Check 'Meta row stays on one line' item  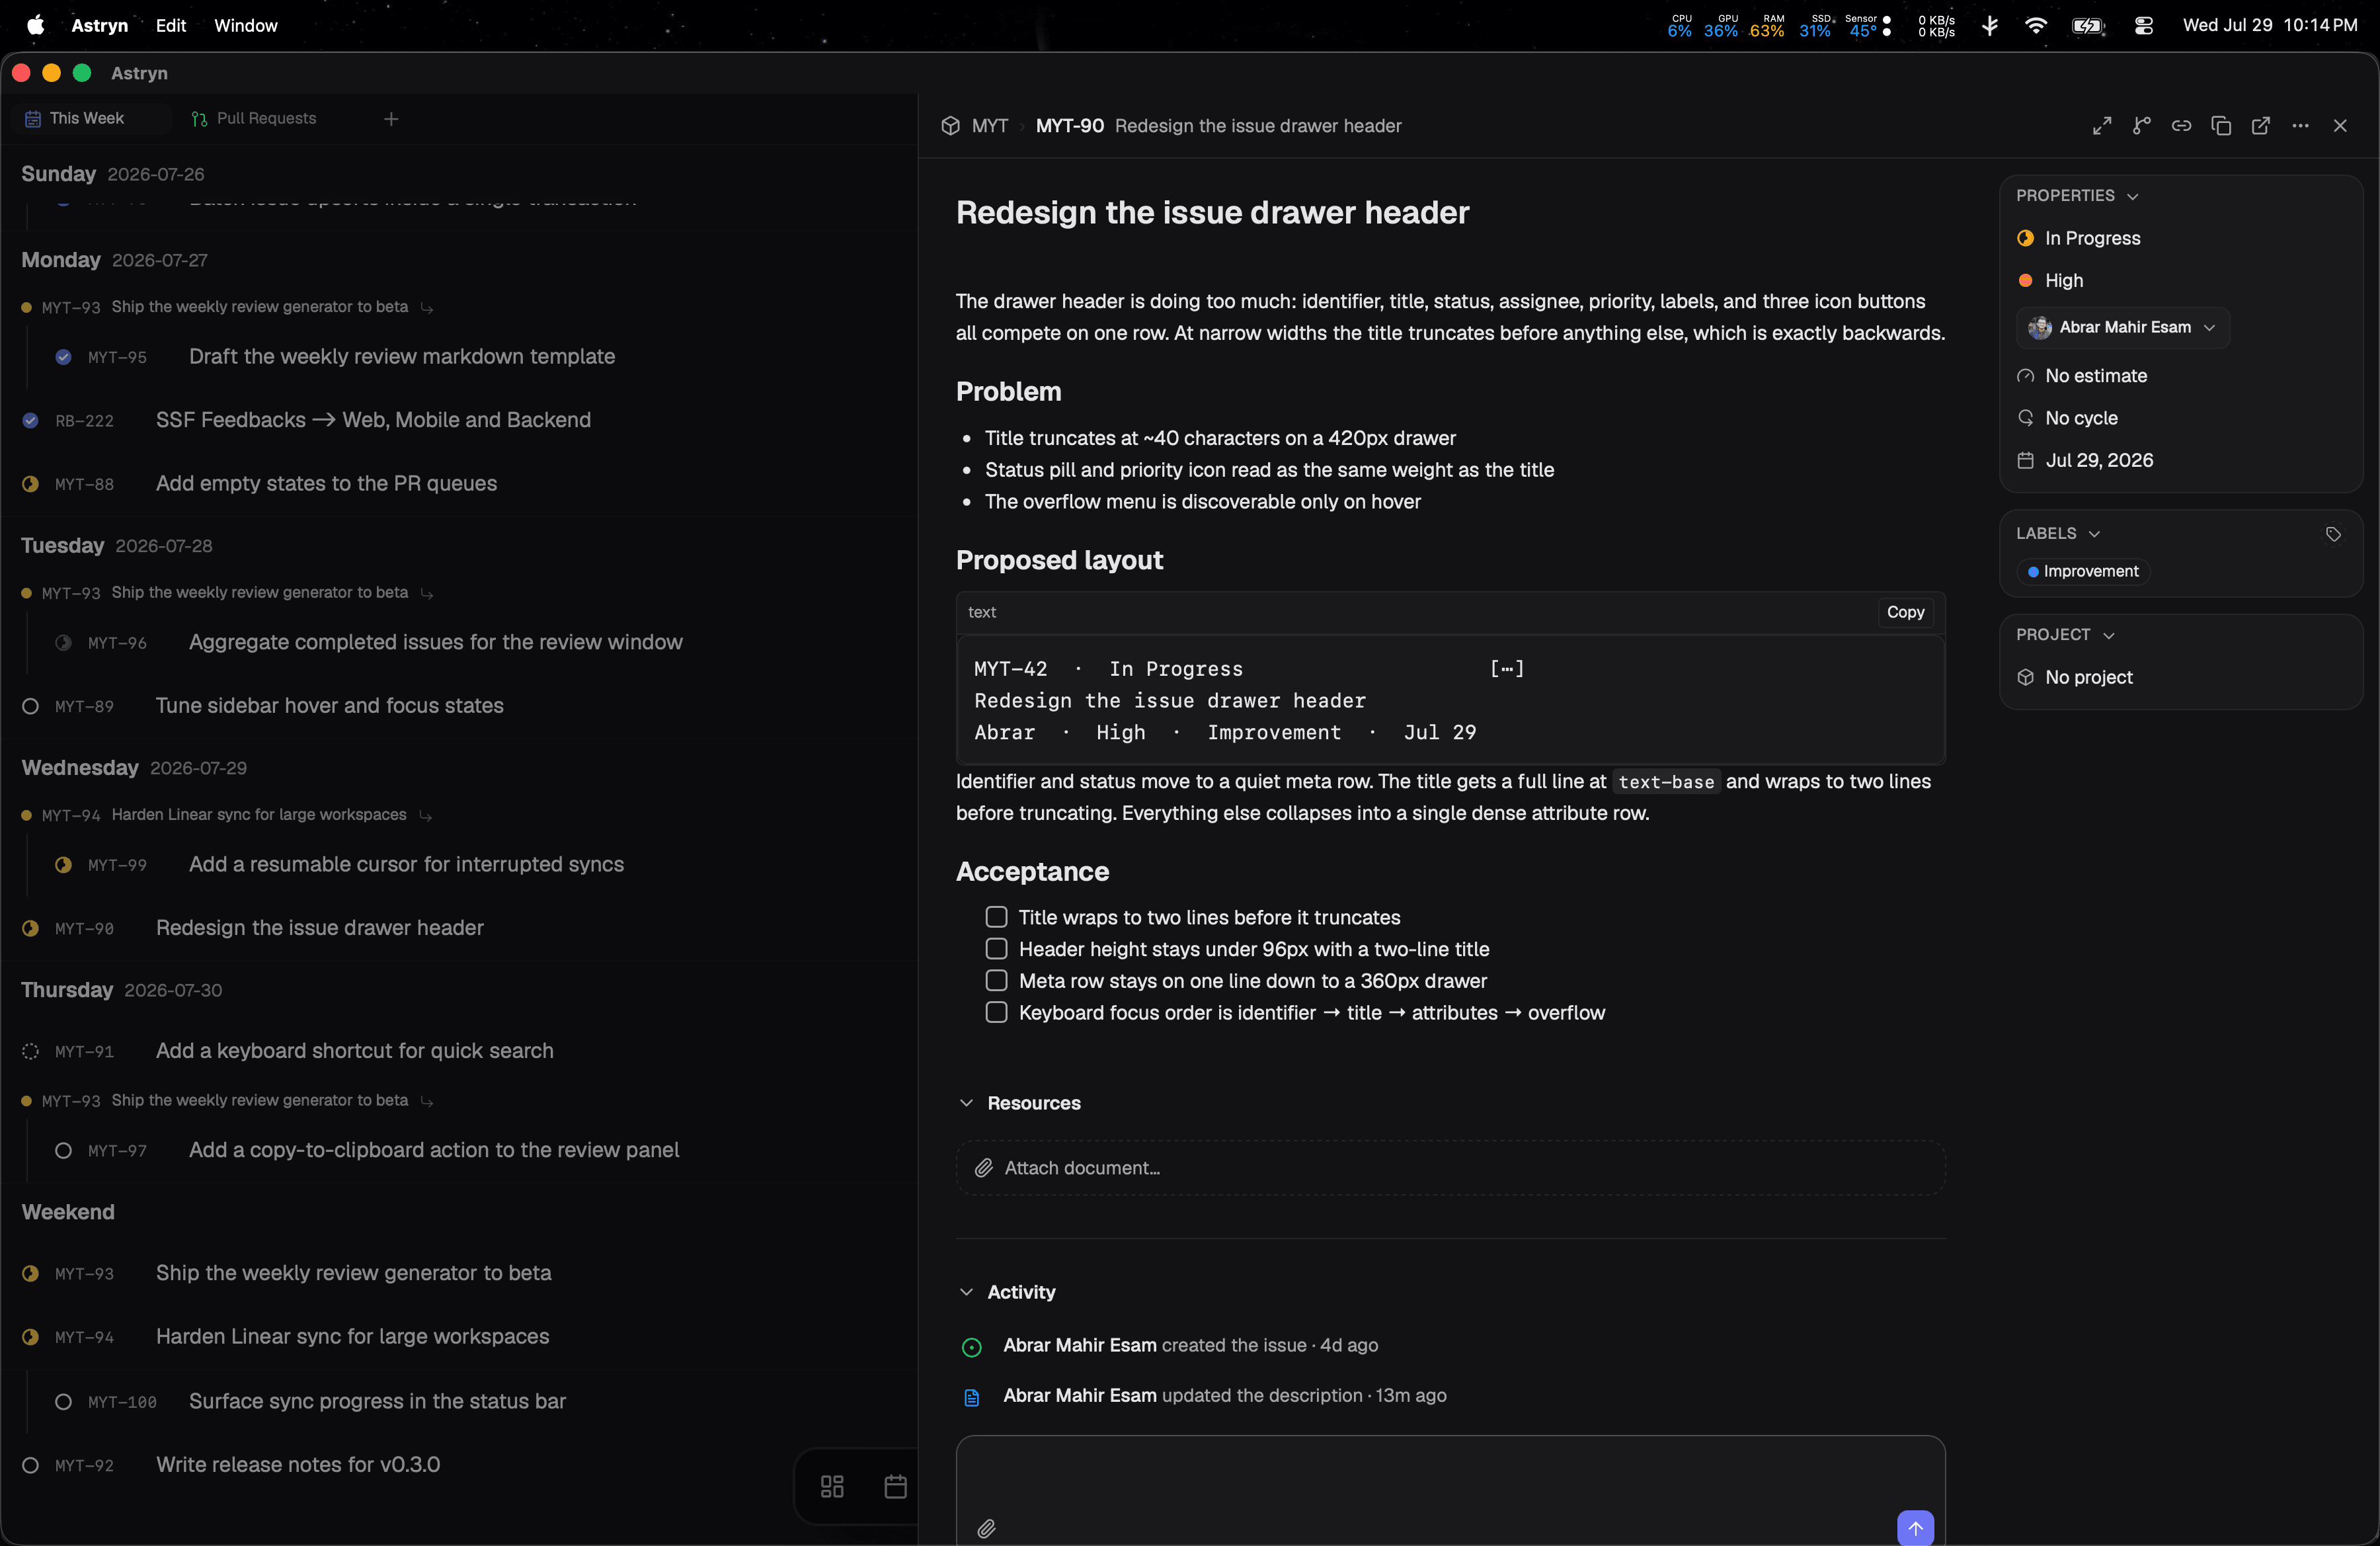996,980
